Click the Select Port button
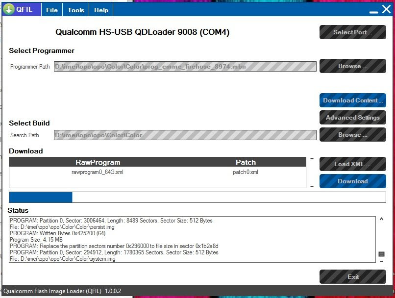 coord(353,32)
